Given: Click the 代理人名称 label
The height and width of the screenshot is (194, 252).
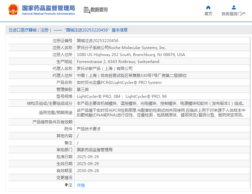Looking at the screenshot, I should tap(62, 69).
